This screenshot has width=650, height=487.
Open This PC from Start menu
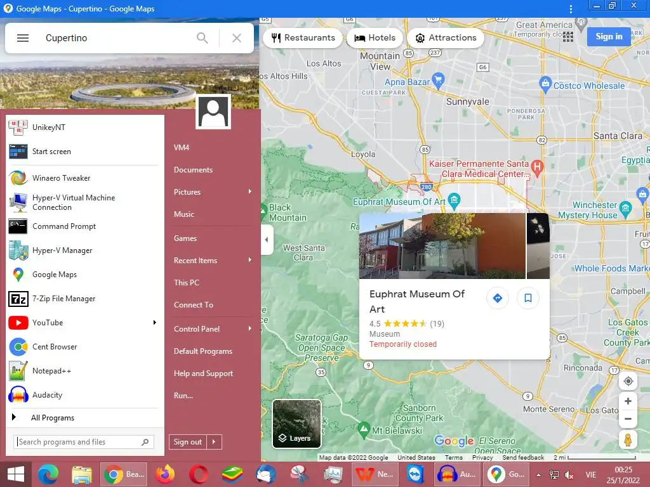tap(187, 282)
